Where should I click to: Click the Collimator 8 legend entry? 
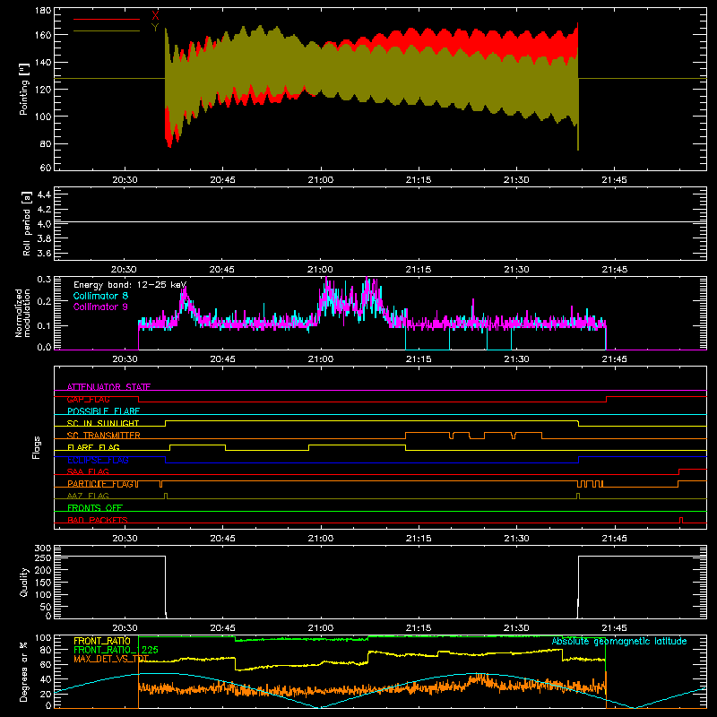tap(100, 296)
